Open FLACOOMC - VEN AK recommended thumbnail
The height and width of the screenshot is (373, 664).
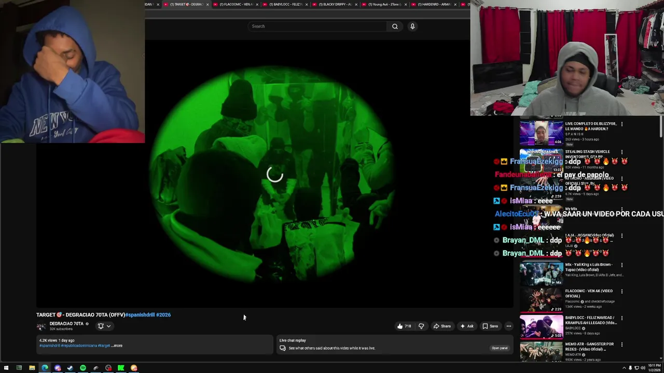541,300
